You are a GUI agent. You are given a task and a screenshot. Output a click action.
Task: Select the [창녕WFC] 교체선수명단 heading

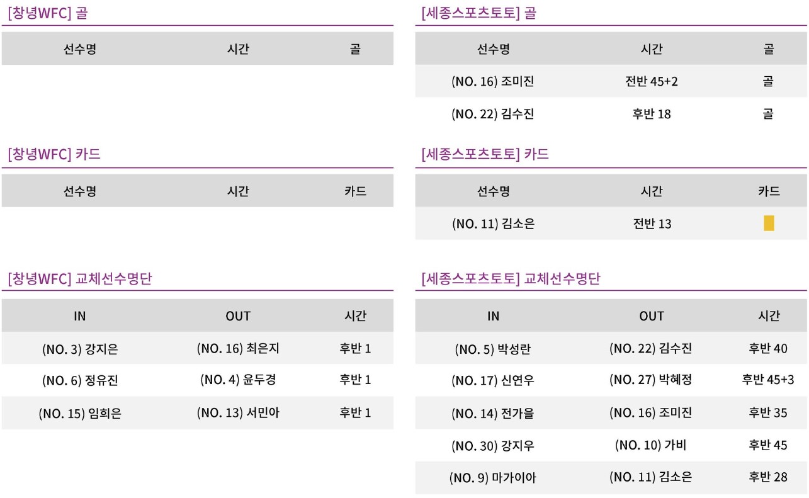coord(80,279)
